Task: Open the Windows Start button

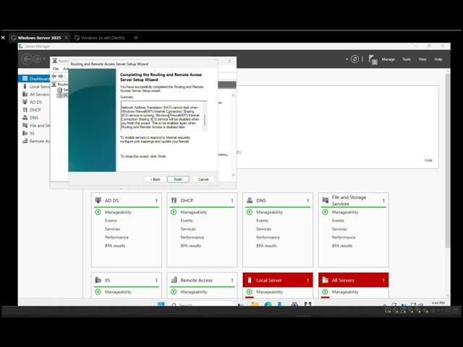Action: click(161, 304)
